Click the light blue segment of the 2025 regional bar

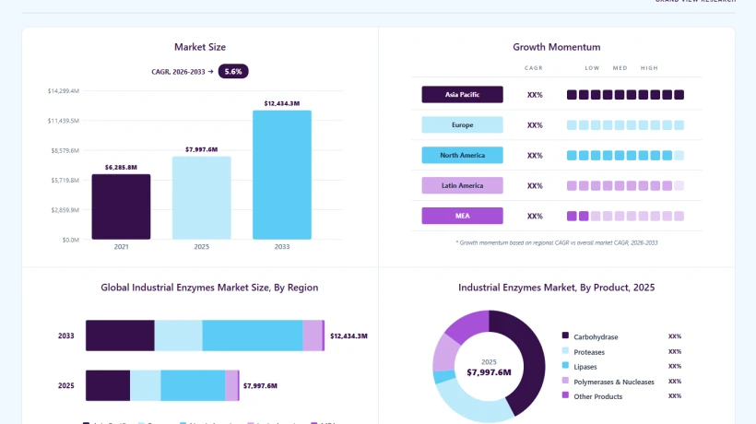145,385
